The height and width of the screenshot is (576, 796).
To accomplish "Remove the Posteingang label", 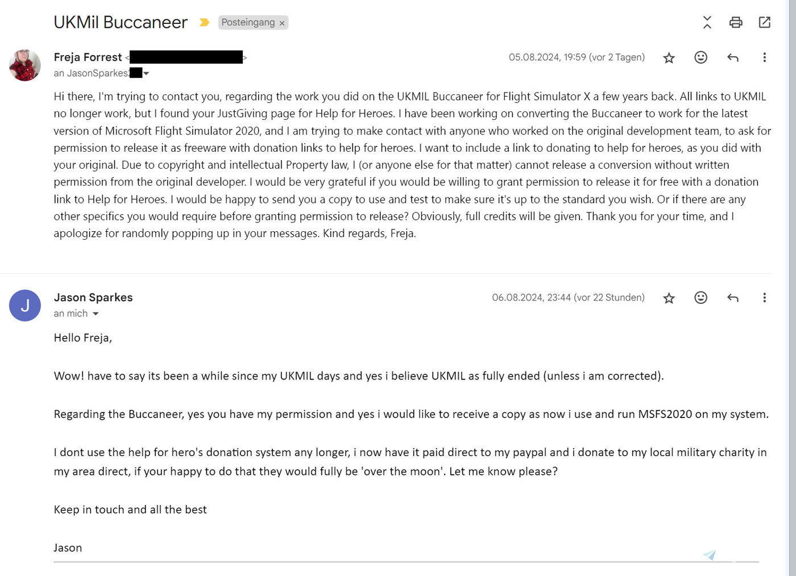I will coord(282,23).
